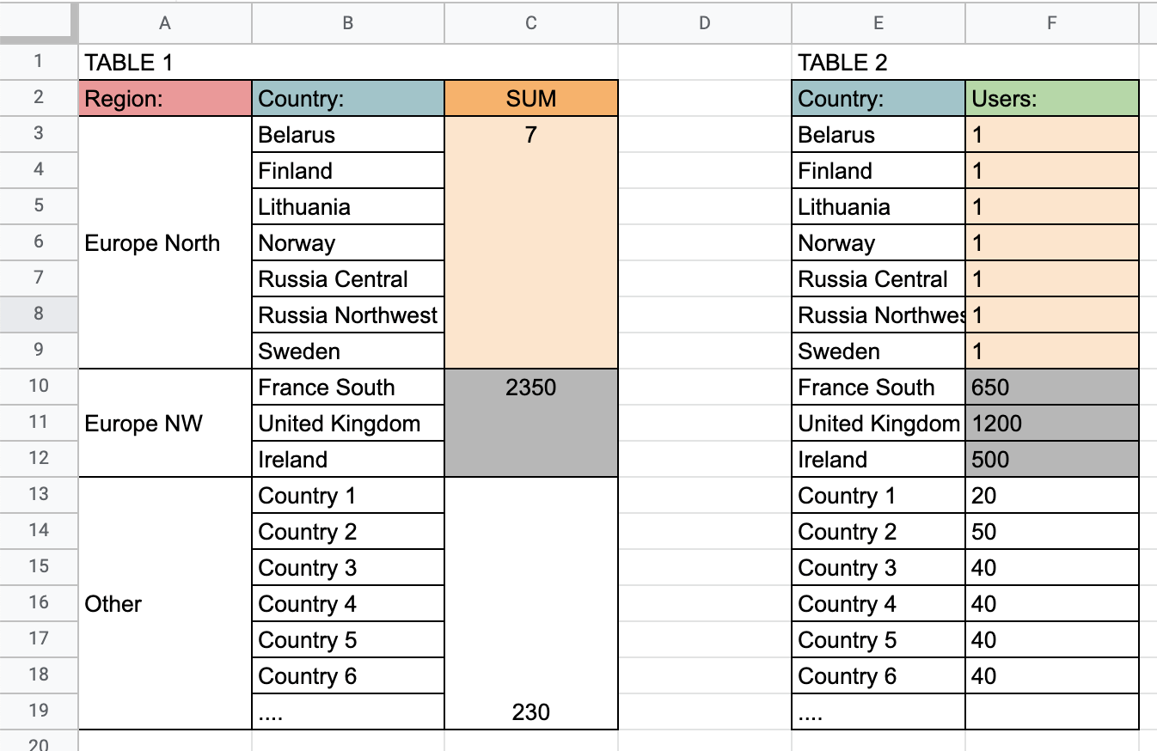The height and width of the screenshot is (751, 1157).
Task: Select row 13 header
Action: coord(39,495)
